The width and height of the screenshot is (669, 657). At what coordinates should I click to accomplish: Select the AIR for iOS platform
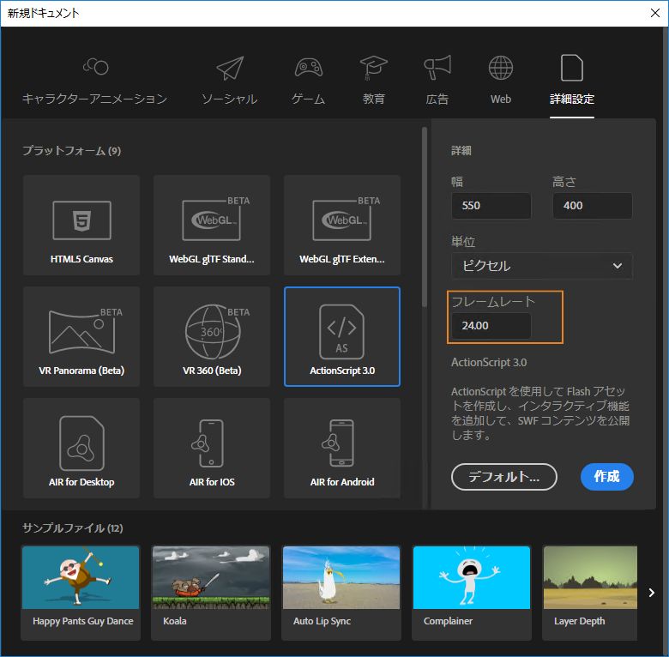pos(212,448)
